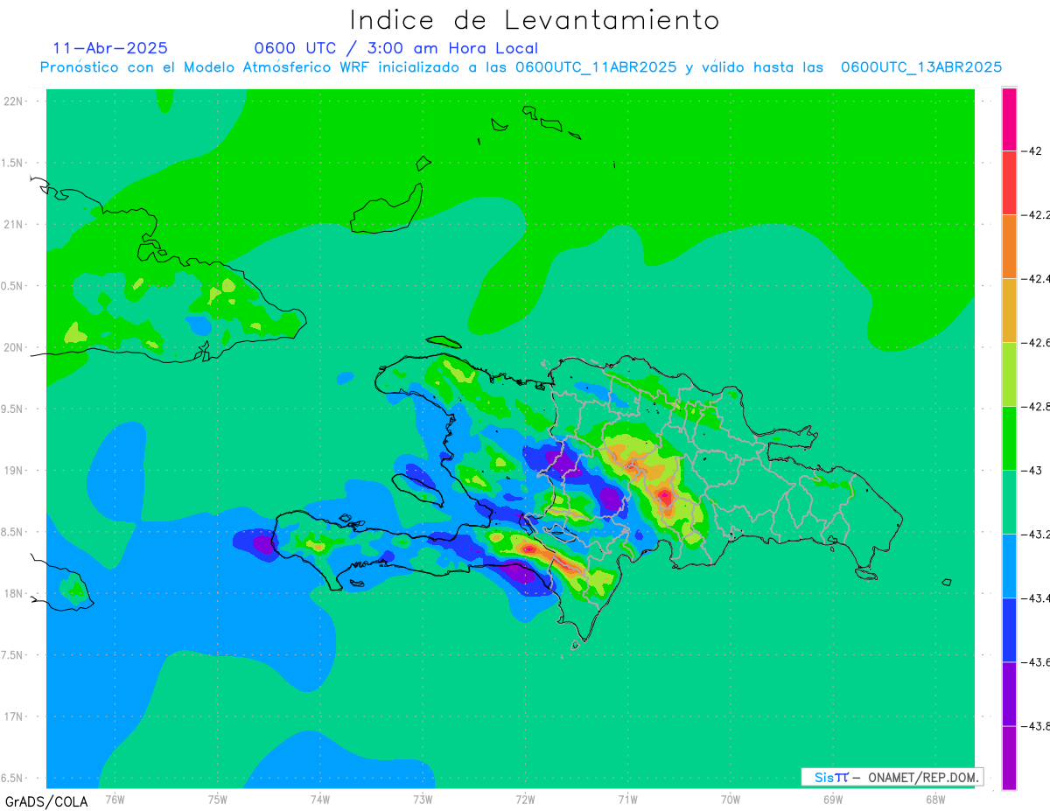Click '0600 UTC / 3:00 am Hora Local'

[x=396, y=48]
